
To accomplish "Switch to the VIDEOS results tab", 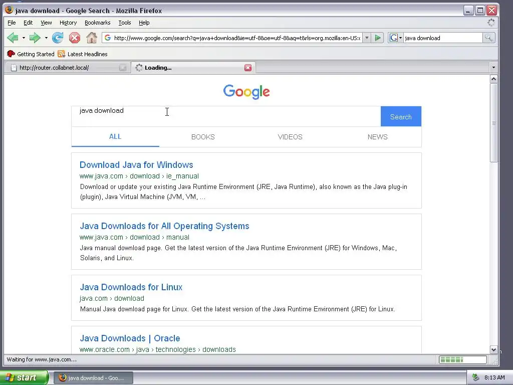I will 290,137.
